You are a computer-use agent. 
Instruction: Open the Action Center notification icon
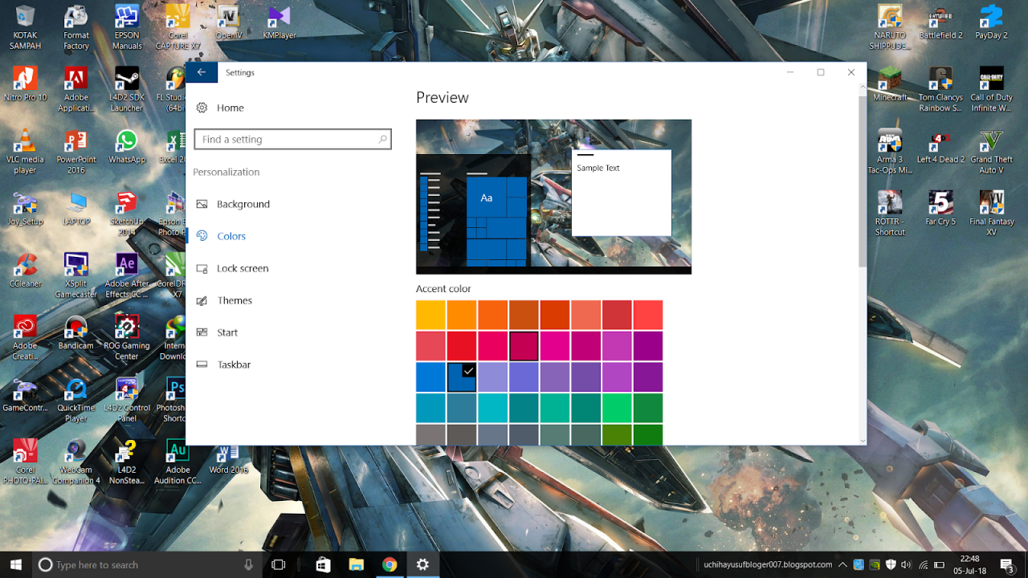pos(1006,564)
